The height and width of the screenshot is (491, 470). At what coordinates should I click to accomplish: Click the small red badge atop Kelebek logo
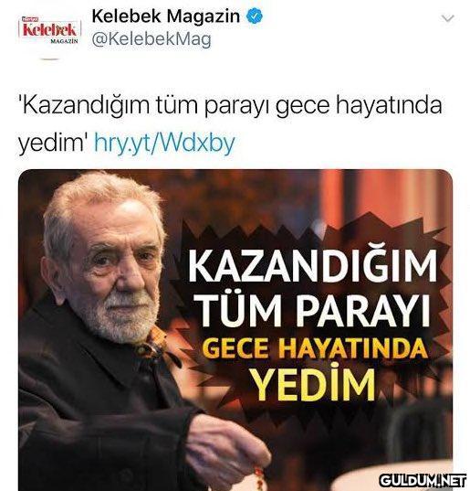[x=28, y=19]
